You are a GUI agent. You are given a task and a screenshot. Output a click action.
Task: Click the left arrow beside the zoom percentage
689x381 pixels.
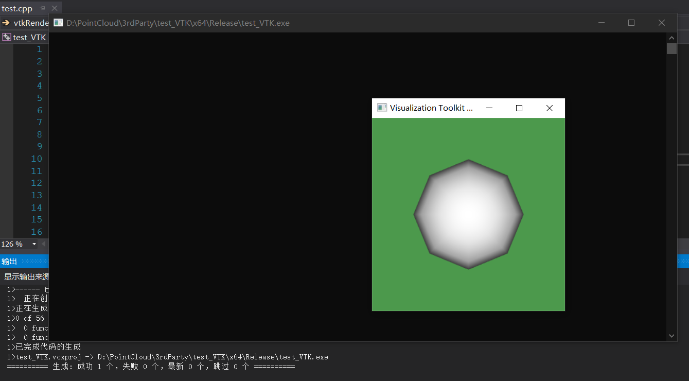pos(44,244)
